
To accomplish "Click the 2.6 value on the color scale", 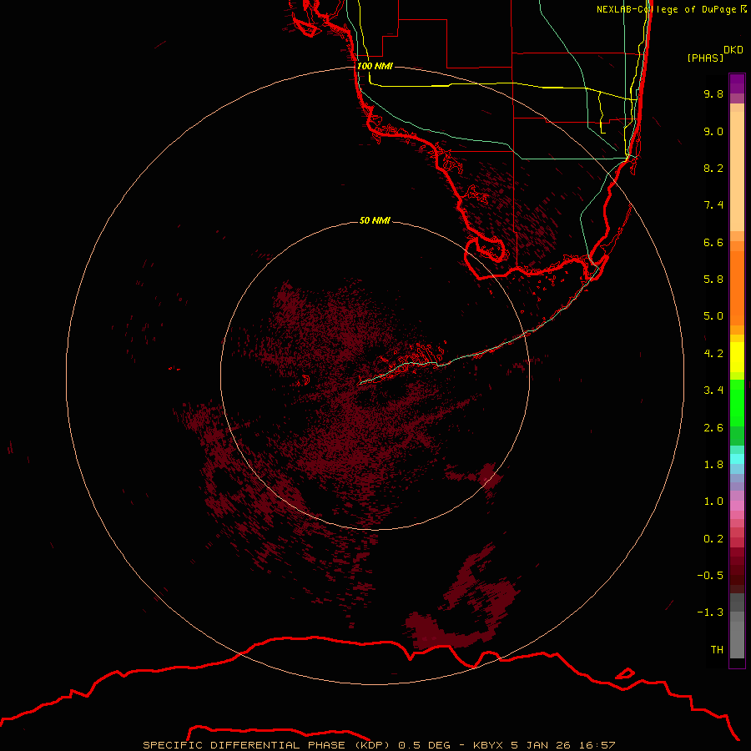I will (713, 428).
